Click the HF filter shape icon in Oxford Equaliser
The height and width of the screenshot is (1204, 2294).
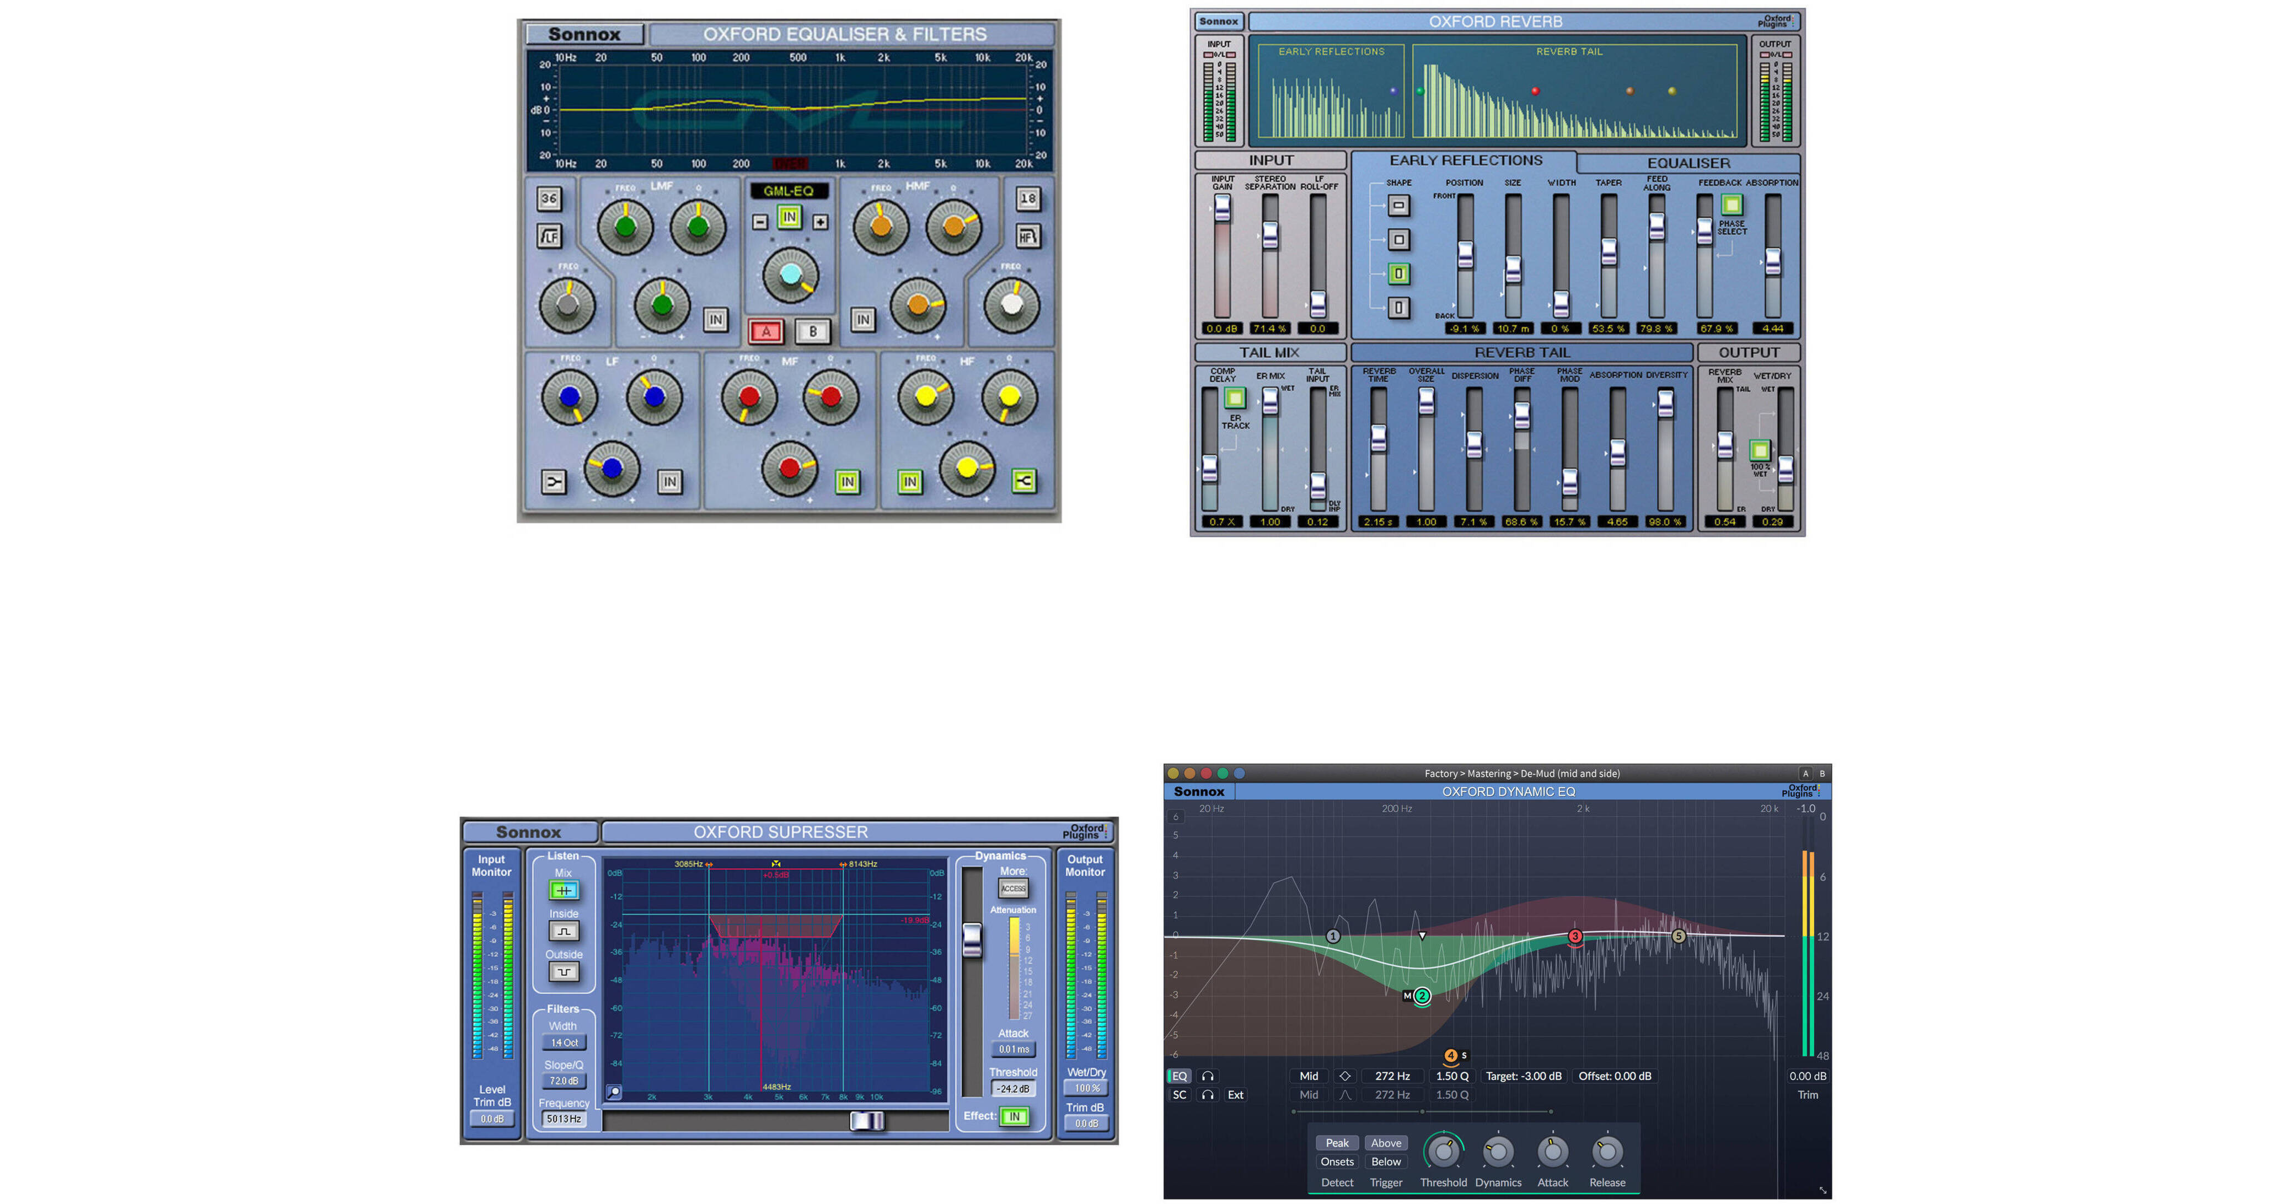click(x=1028, y=236)
